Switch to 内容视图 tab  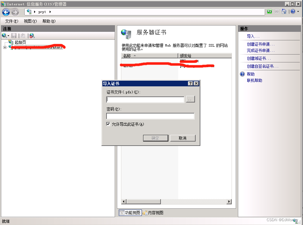pyautogui.click(x=153, y=213)
